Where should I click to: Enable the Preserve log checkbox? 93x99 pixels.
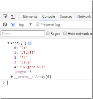pos(38,24)
